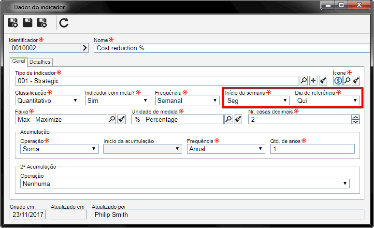Click the Tipo de indicador text field
Image resolution: width=374 pixels, height=228 pixels.
click(x=157, y=81)
